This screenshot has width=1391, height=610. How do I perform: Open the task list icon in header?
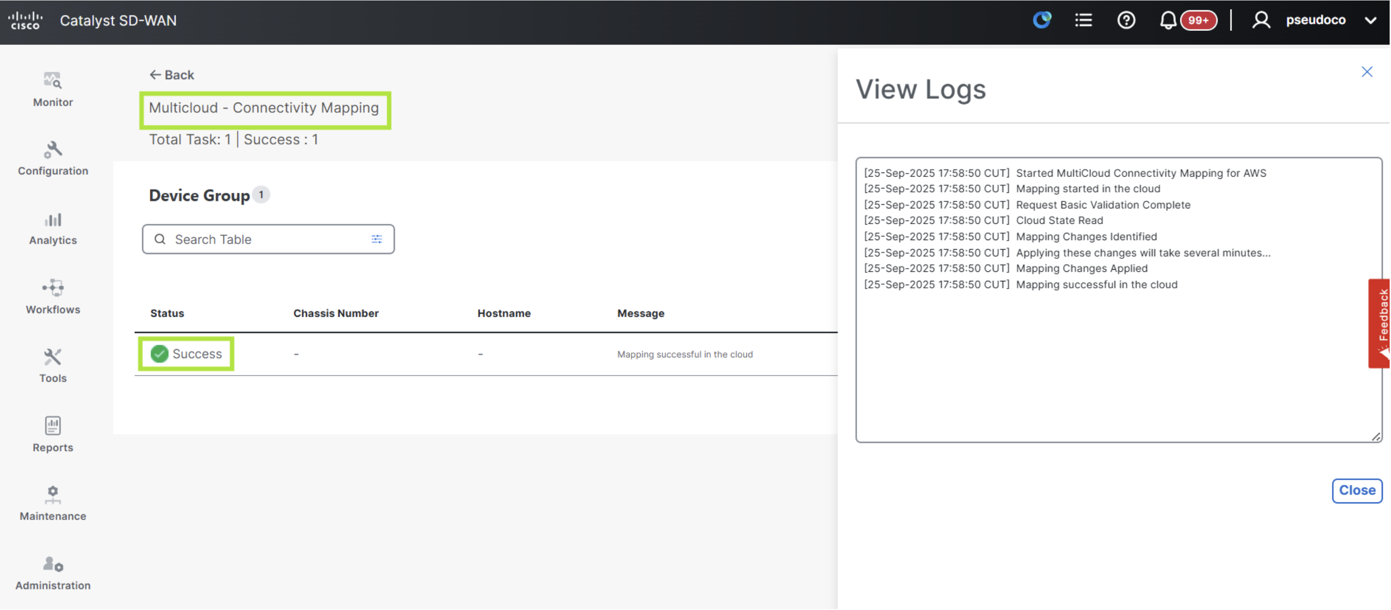pos(1083,20)
